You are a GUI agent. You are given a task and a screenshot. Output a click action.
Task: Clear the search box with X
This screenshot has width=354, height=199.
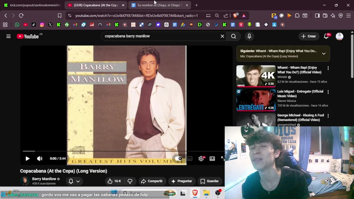pyautogui.click(x=222, y=36)
